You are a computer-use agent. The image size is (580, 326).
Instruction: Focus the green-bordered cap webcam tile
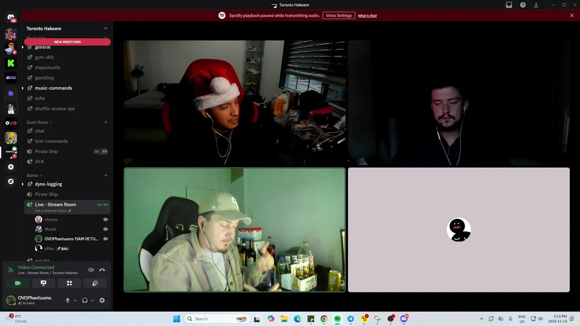point(235,230)
